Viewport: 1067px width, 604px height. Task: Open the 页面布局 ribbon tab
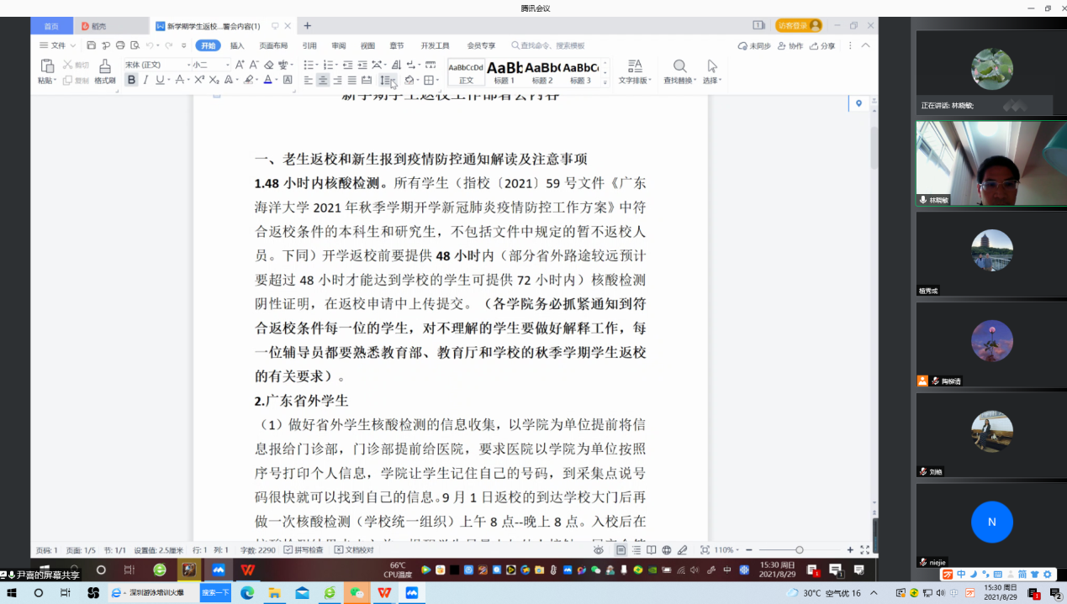(273, 45)
